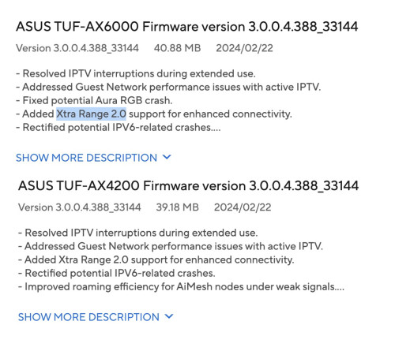Click the 40.88 MB file size
This screenshot has width=395, height=351.
[x=178, y=48]
